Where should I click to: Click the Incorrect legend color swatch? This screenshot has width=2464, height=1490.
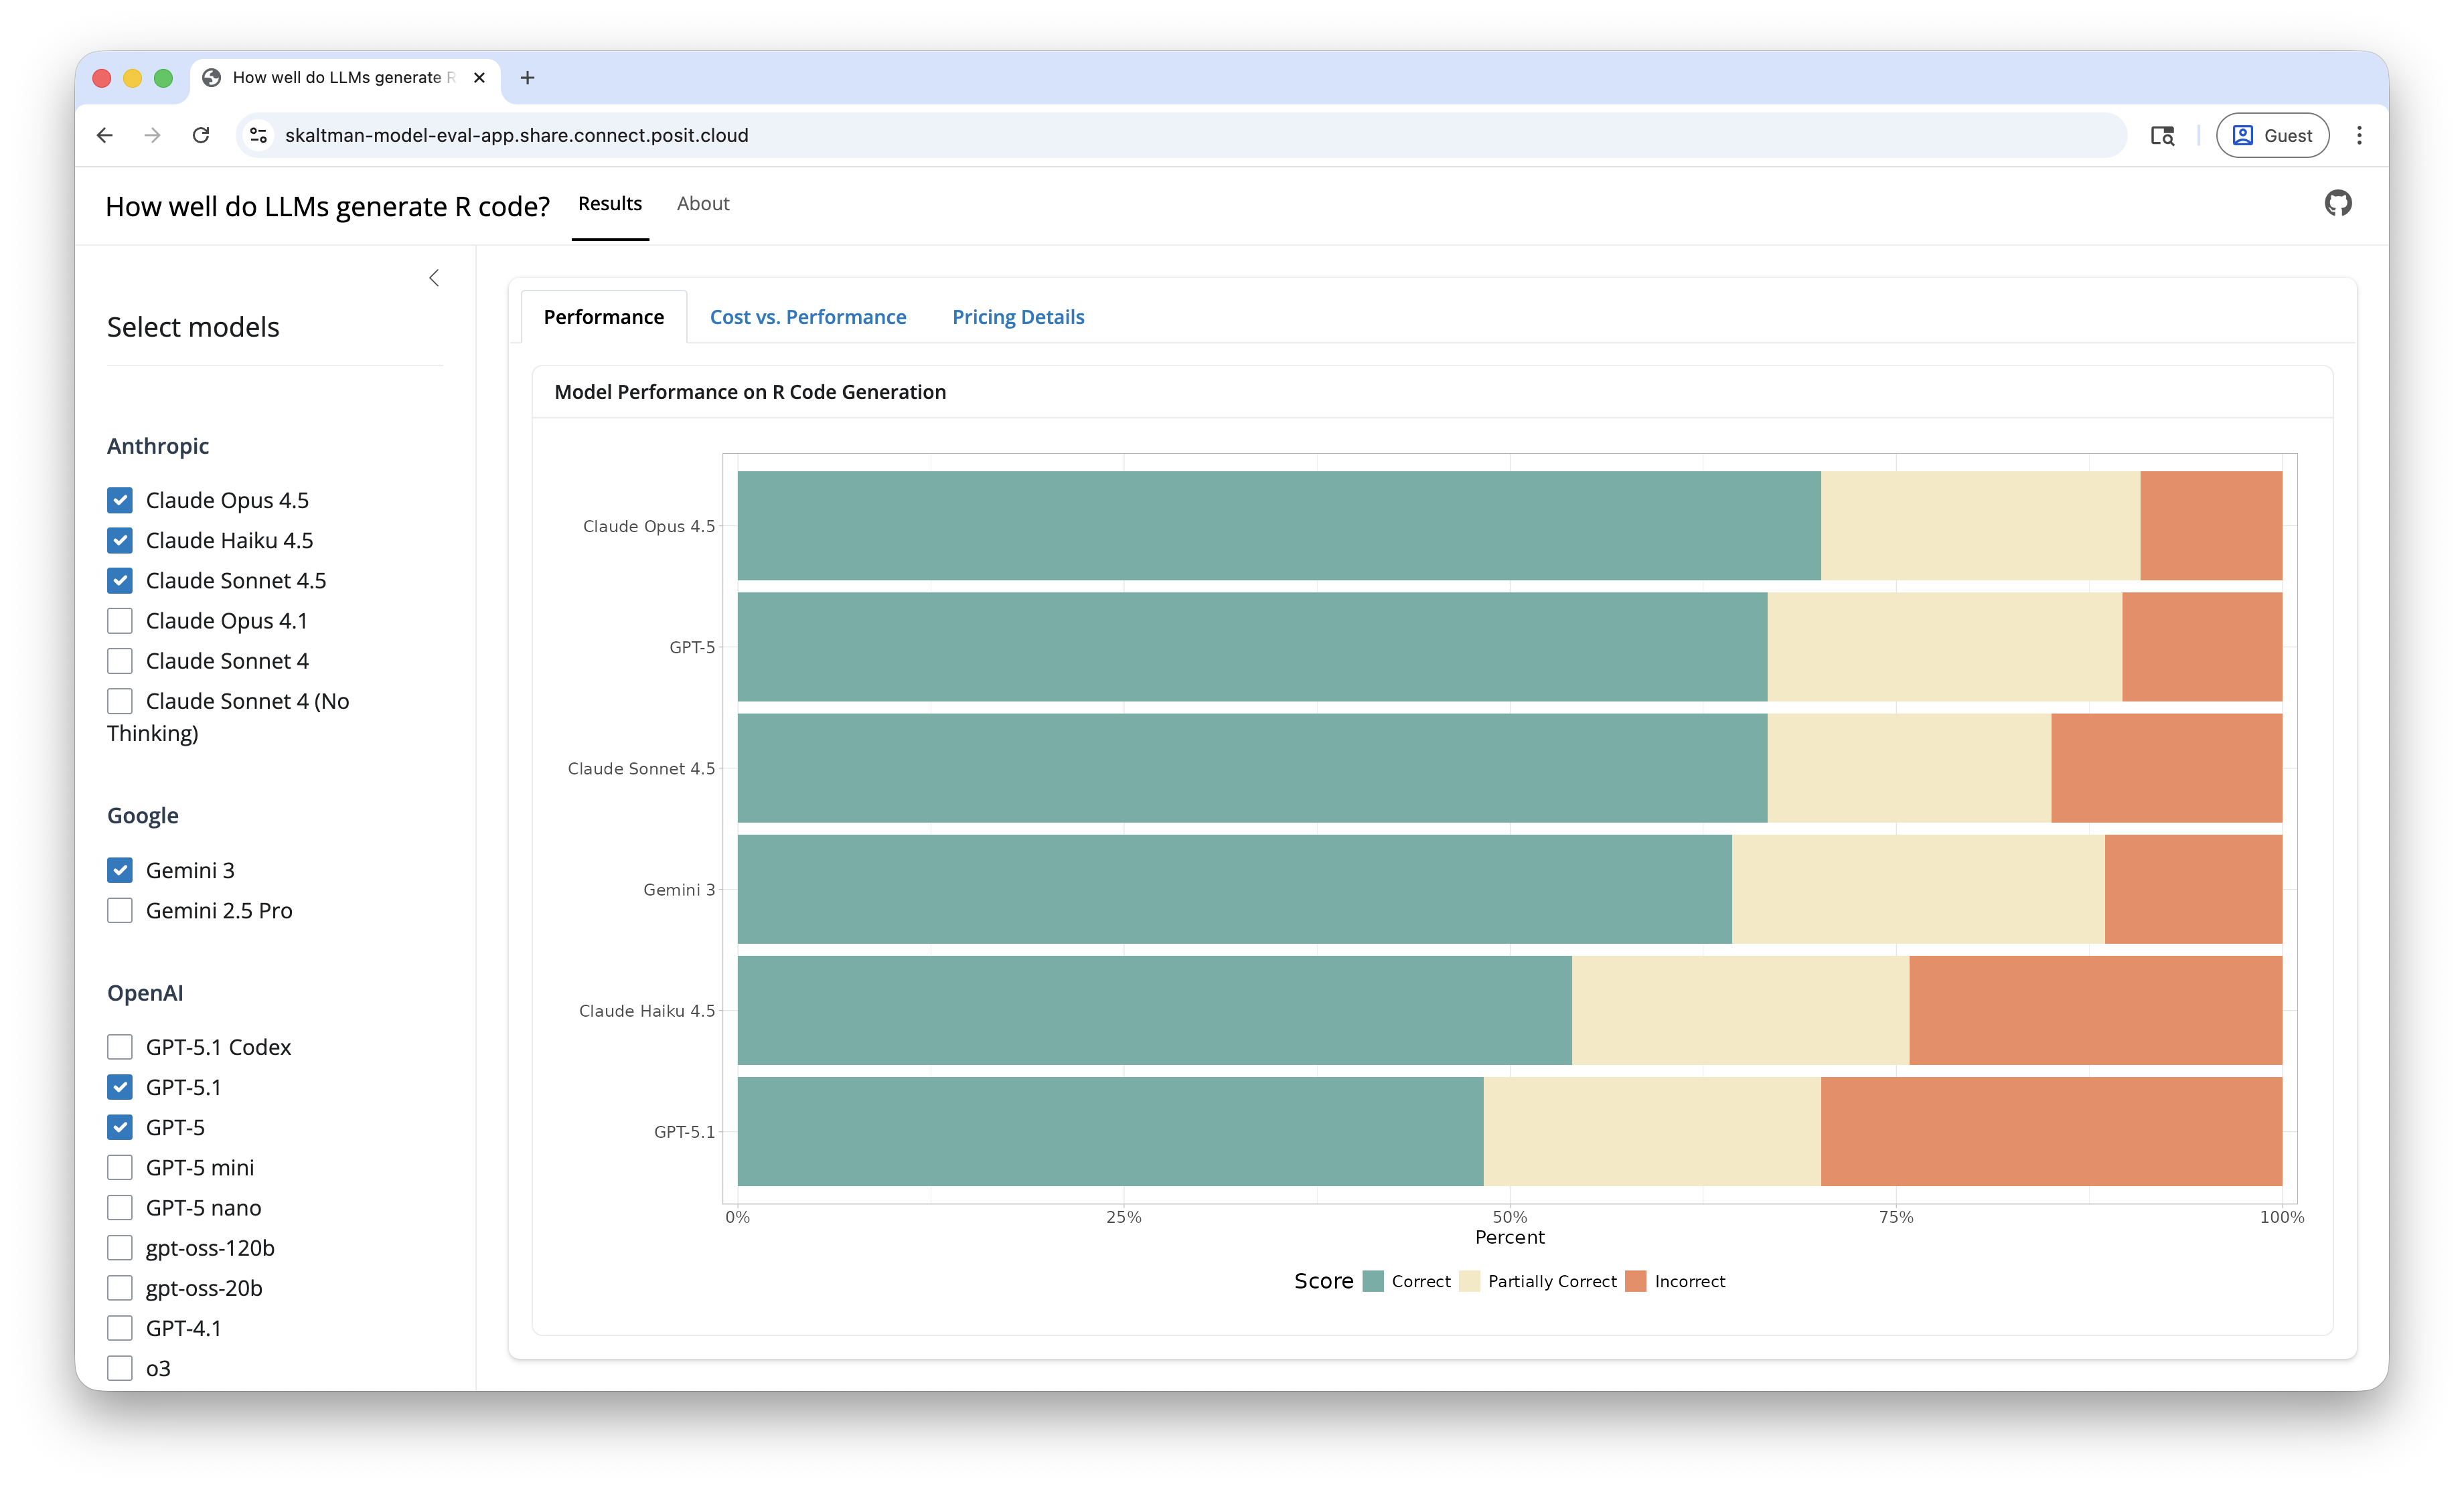1635,1281
